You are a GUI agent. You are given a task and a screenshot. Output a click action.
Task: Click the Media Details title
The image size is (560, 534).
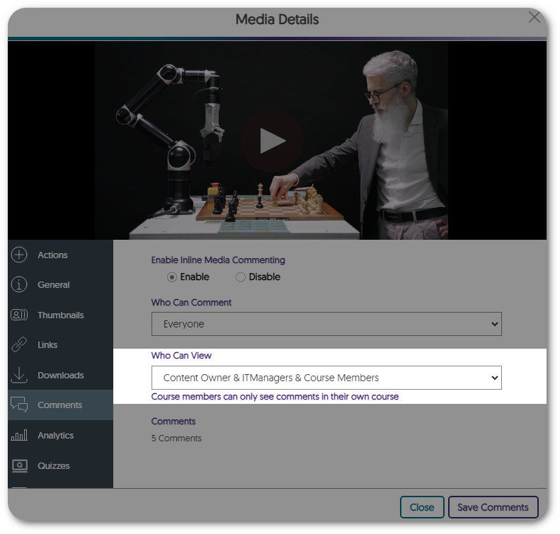277,19
